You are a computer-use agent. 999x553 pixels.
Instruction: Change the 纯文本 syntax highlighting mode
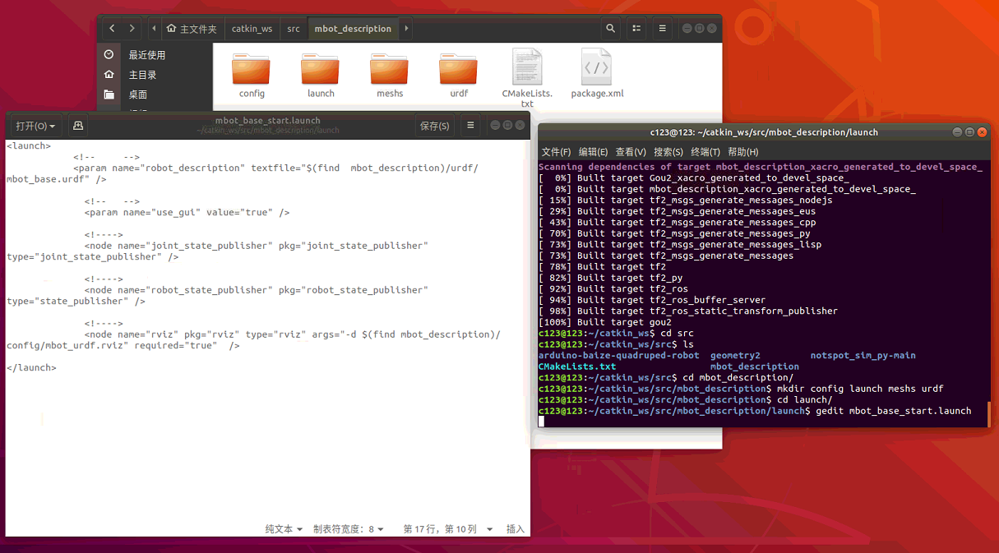point(284,529)
